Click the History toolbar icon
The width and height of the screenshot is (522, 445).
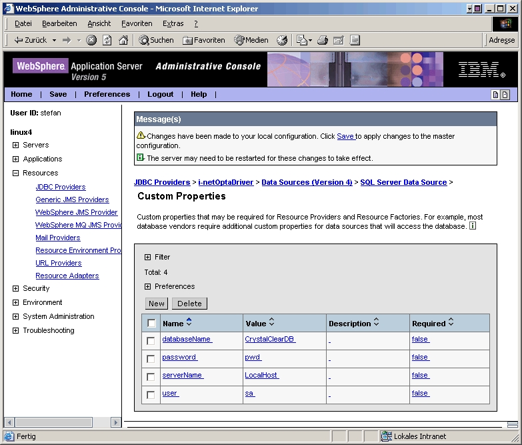[282, 40]
